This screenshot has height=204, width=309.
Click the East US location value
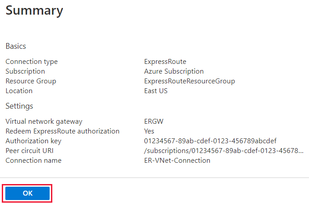click(x=156, y=91)
